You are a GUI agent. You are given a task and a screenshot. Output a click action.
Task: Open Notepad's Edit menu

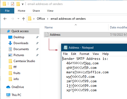74,54
